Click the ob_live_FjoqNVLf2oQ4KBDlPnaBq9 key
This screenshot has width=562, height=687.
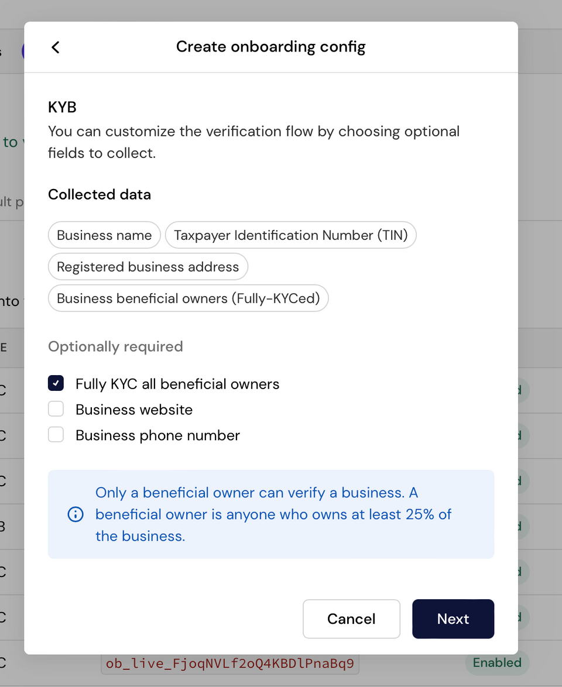229,664
